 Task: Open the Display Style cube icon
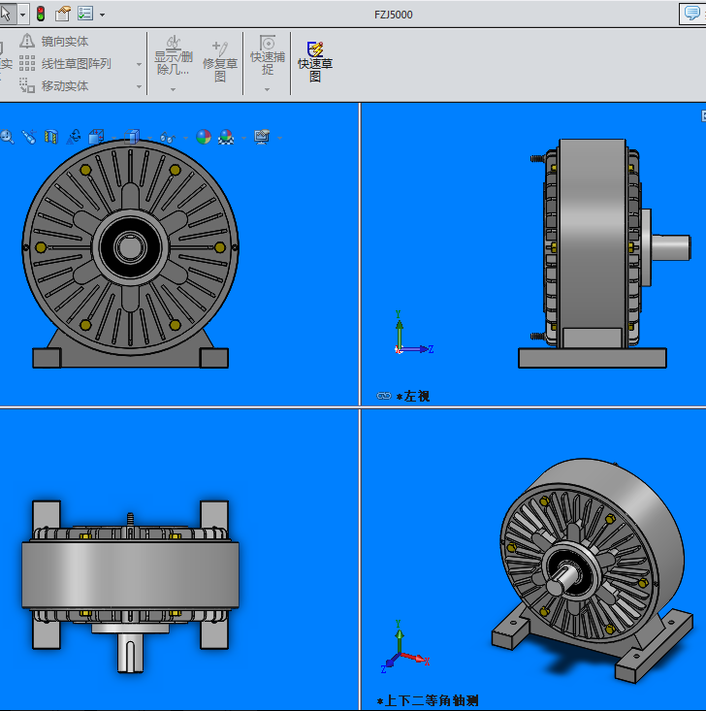point(132,137)
